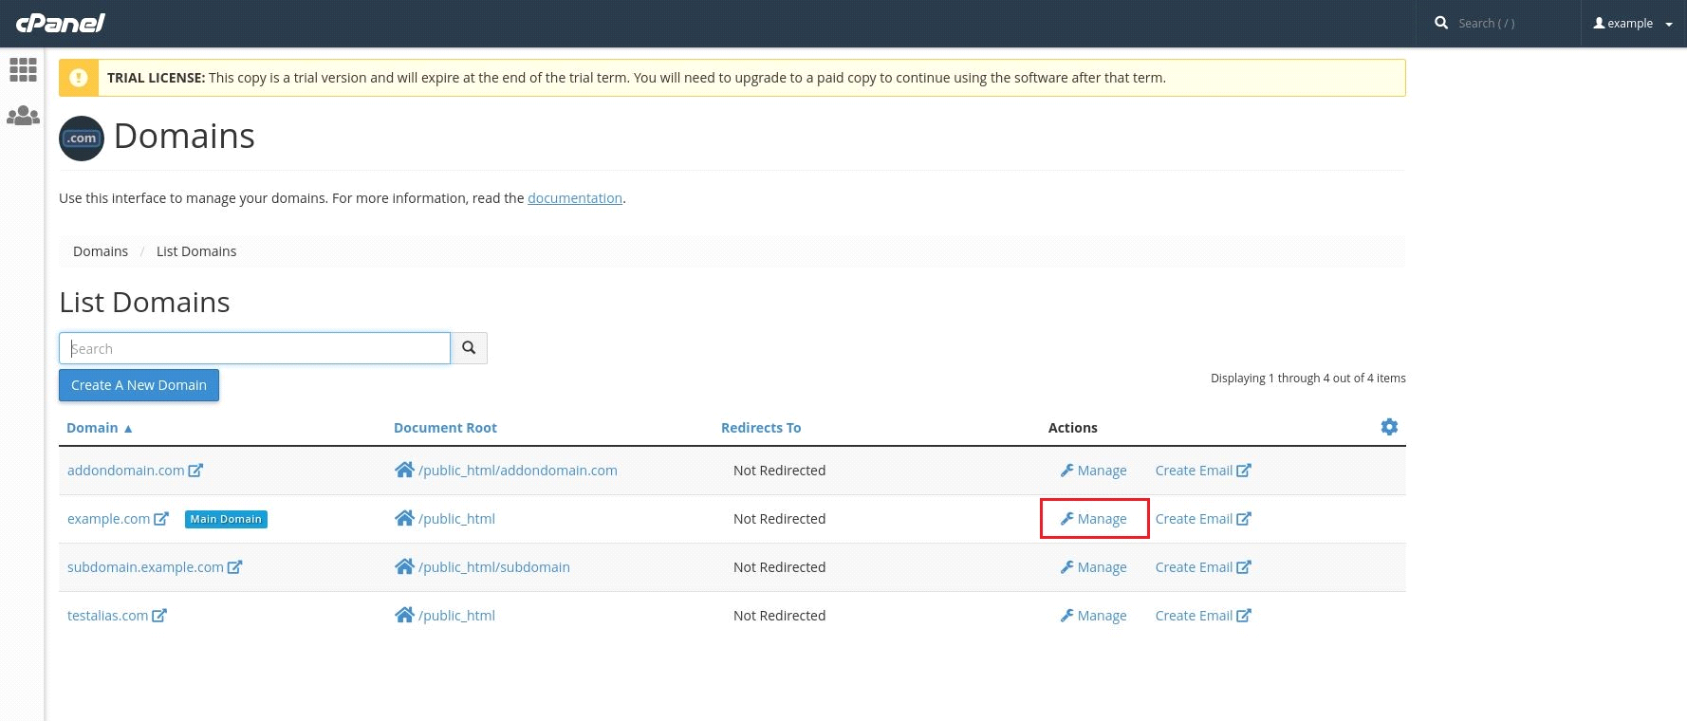Create Email for subdomain.example.com
This screenshot has width=1687, height=721.
pos(1203,567)
